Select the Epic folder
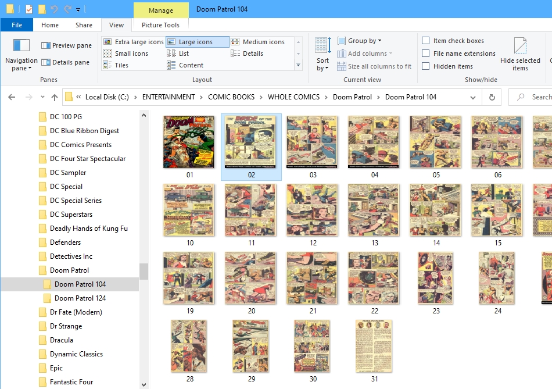 56,368
